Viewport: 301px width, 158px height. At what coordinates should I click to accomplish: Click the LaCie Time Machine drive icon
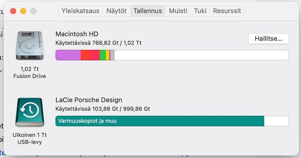pyautogui.click(x=29, y=112)
